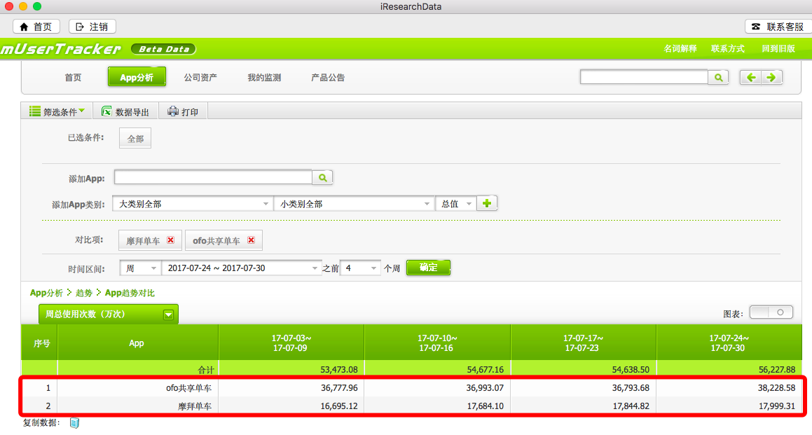Screen dimensions: 812x435
Task: Click the copy data clipboard icon
Action: pyautogui.click(x=74, y=423)
